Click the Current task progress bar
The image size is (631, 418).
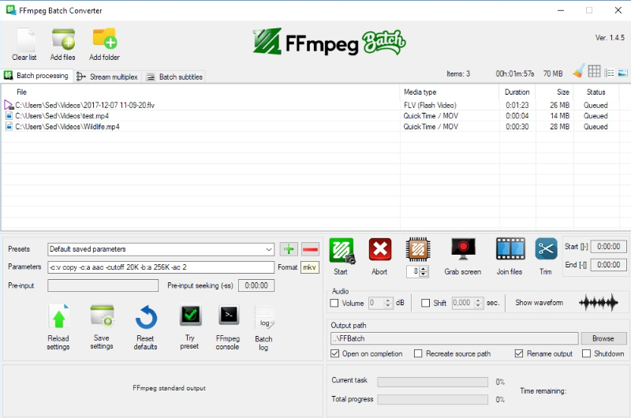click(x=432, y=382)
